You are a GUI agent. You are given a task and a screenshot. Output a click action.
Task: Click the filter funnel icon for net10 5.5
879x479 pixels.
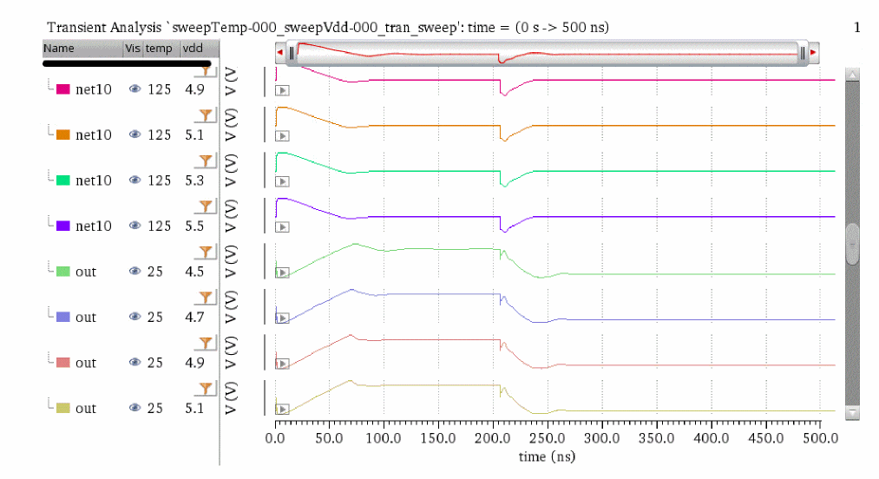tap(206, 206)
